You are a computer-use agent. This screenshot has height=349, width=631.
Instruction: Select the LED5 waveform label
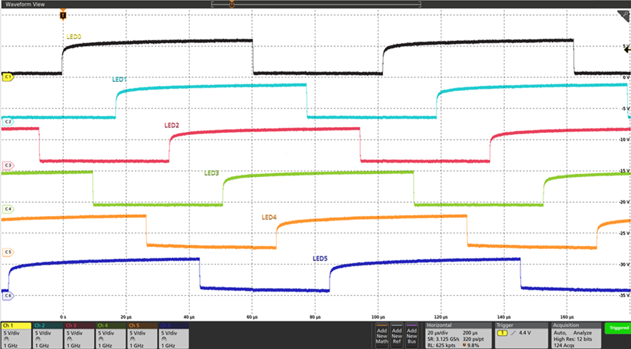[x=320, y=259]
